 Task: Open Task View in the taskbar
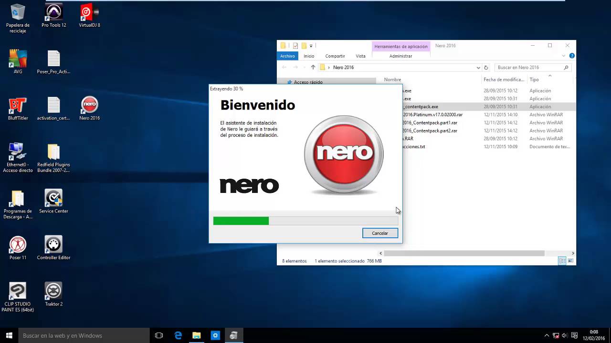point(159,335)
